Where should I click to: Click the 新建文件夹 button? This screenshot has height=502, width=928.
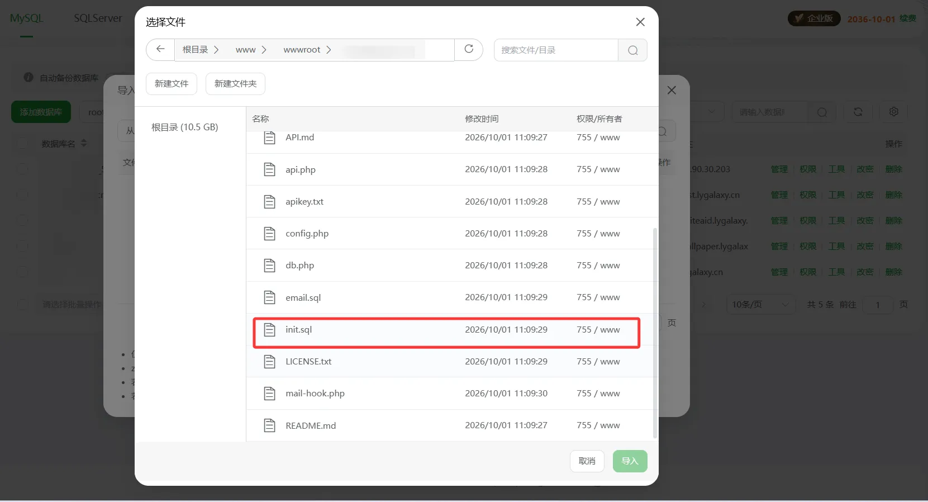point(235,84)
